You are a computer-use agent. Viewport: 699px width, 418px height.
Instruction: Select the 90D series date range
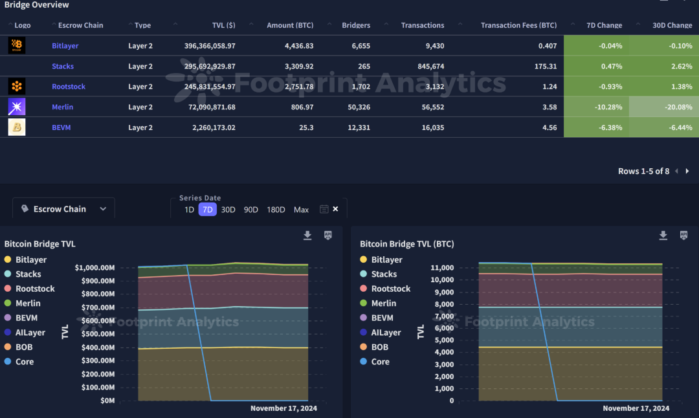click(251, 210)
